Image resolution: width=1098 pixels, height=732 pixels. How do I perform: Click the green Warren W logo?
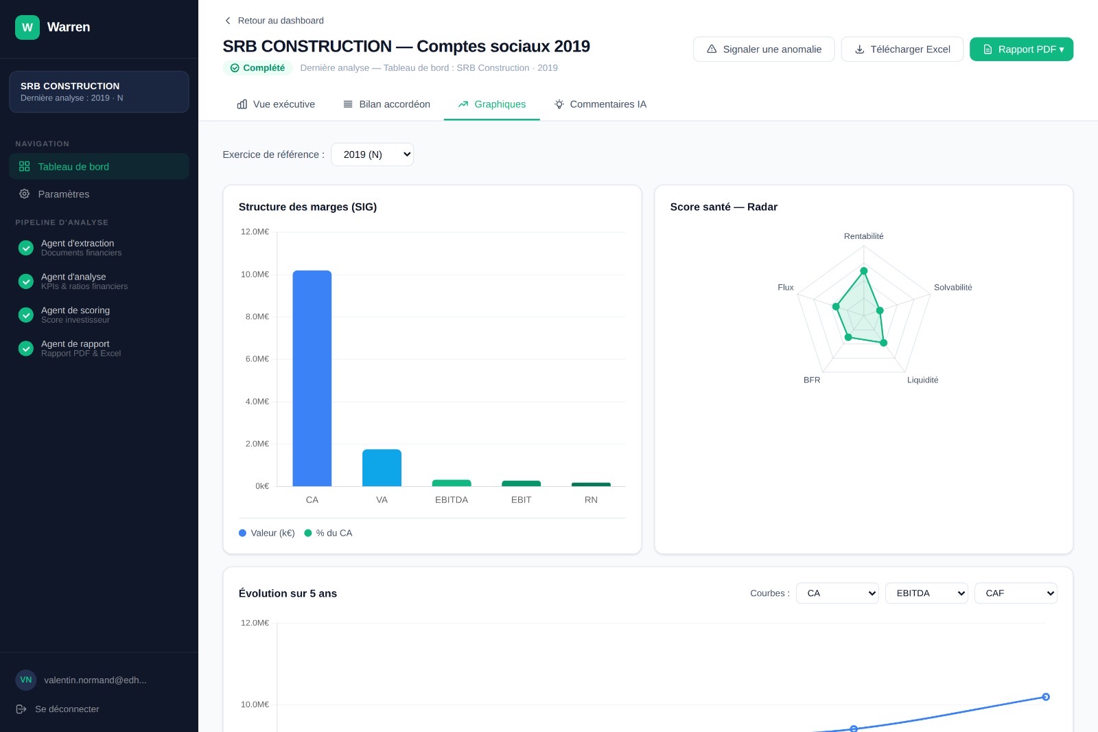click(x=27, y=27)
